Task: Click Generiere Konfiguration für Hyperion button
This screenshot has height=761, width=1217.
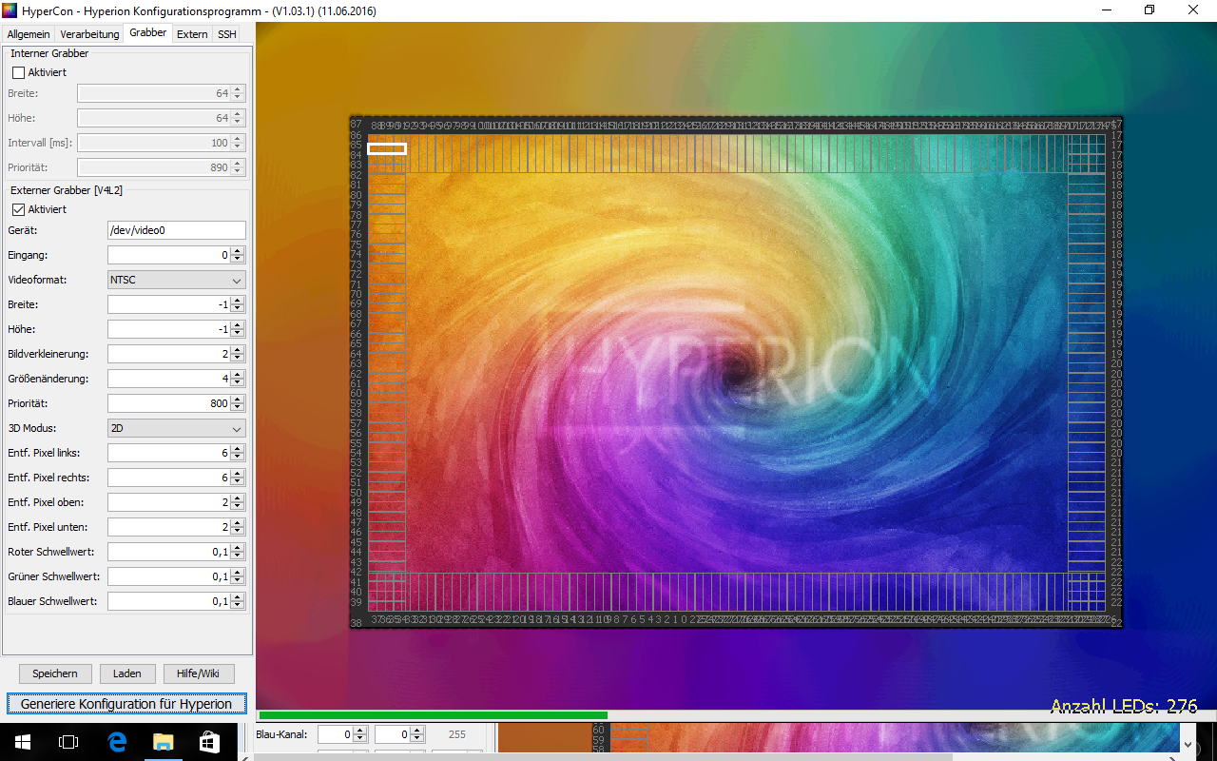Action: tap(126, 704)
